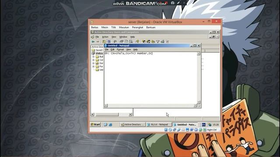Select the Use folder in tree
The width and height of the screenshot is (280, 157).
[99, 70]
